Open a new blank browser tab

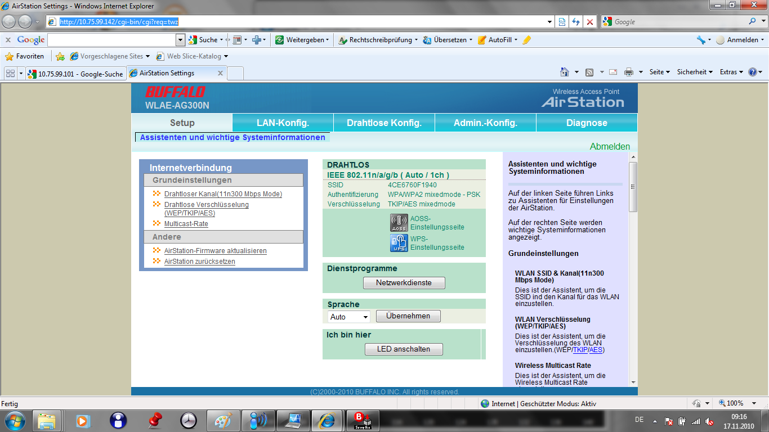(235, 74)
